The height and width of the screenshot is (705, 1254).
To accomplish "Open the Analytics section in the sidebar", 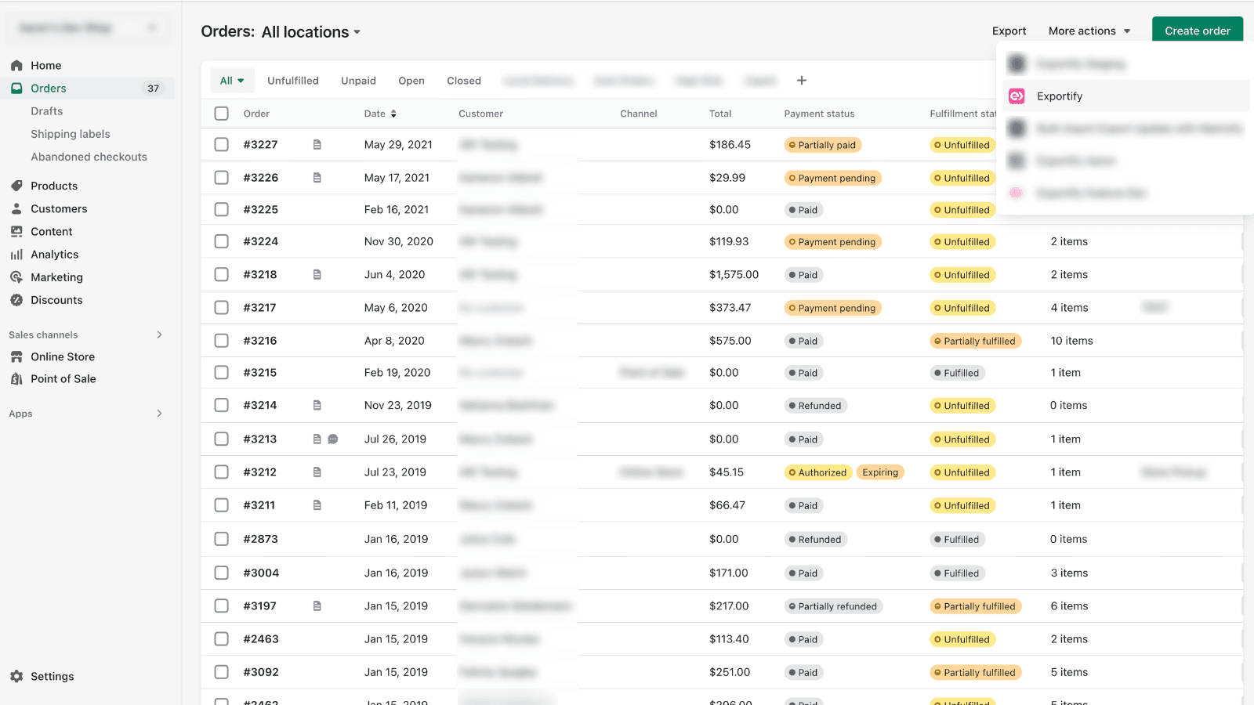I will click(x=54, y=254).
